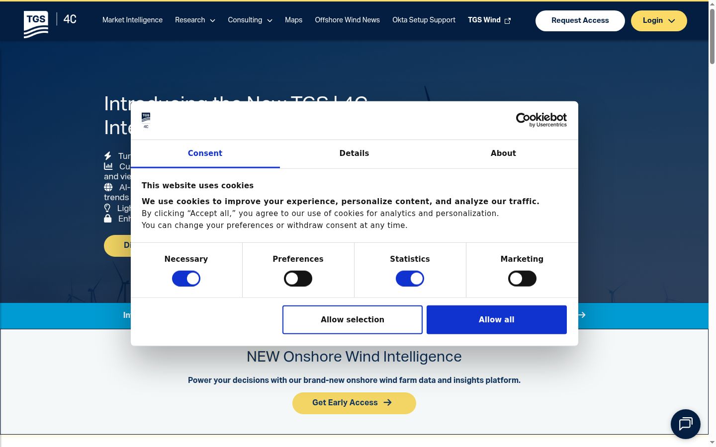Image resolution: width=716 pixels, height=447 pixels.
Task: Click the TGS 4C logo in header
Action: tap(50, 23)
